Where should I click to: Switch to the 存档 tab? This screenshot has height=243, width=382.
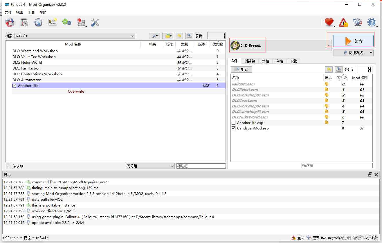[279, 61]
